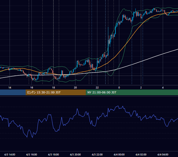Image resolution: width=178 pixels, height=157 pixels.
Task: Click the '4/4 02:00' label on oscillator axis
Action: click(x=141, y=154)
